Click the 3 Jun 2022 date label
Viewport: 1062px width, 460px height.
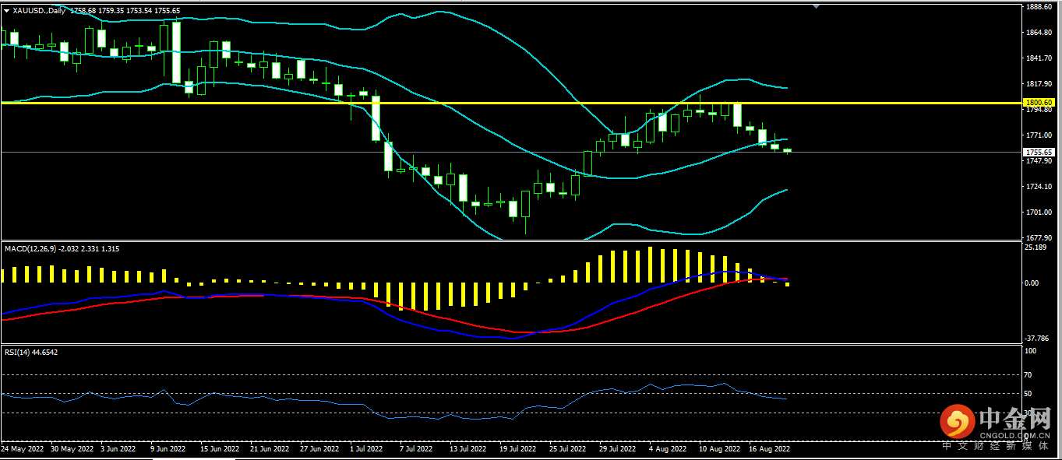[119, 449]
